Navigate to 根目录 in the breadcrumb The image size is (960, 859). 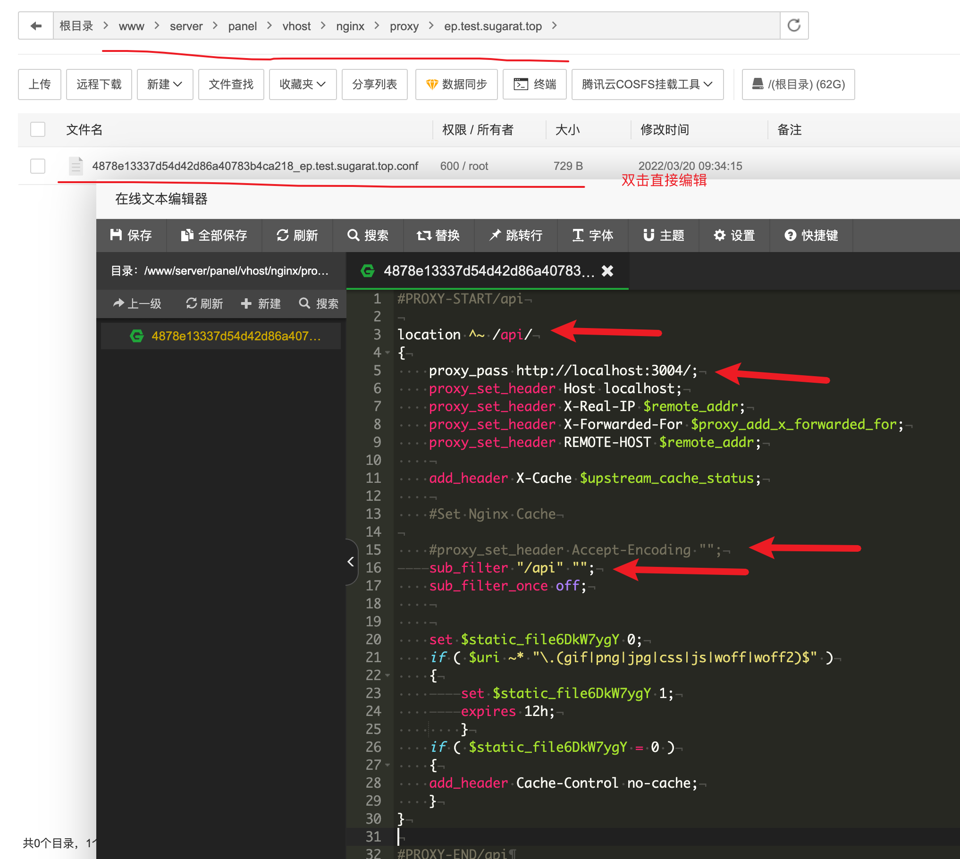pos(76,26)
